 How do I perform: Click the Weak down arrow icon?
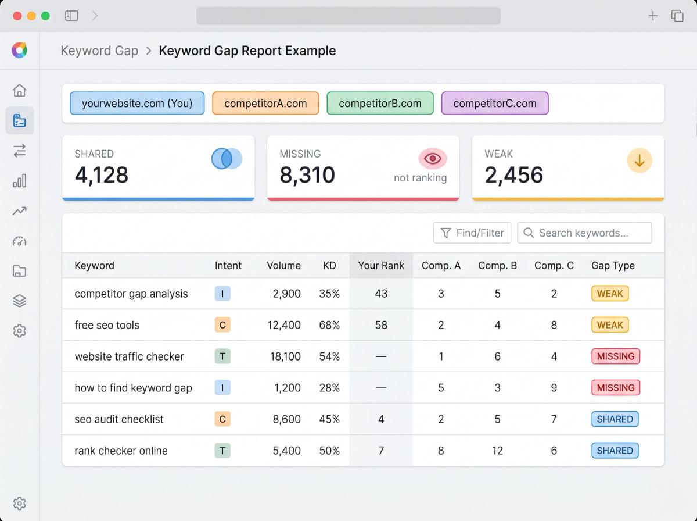pos(639,161)
